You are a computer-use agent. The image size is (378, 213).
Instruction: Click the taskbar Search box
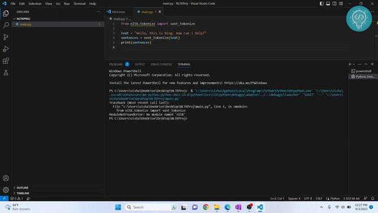[152, 207]
